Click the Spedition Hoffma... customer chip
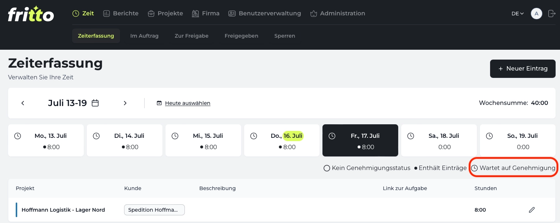The image size is (560, 223). coord(154,210)
